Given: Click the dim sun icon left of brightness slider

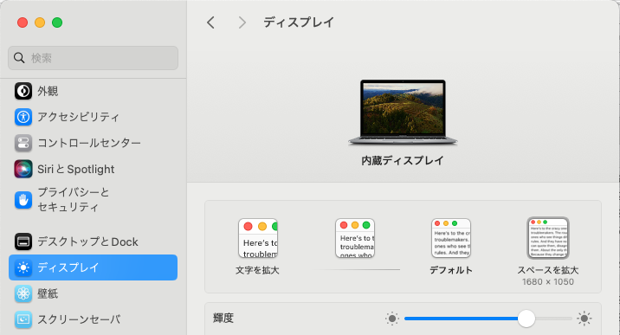Looking at the screenshot, I should pos(392,319).
